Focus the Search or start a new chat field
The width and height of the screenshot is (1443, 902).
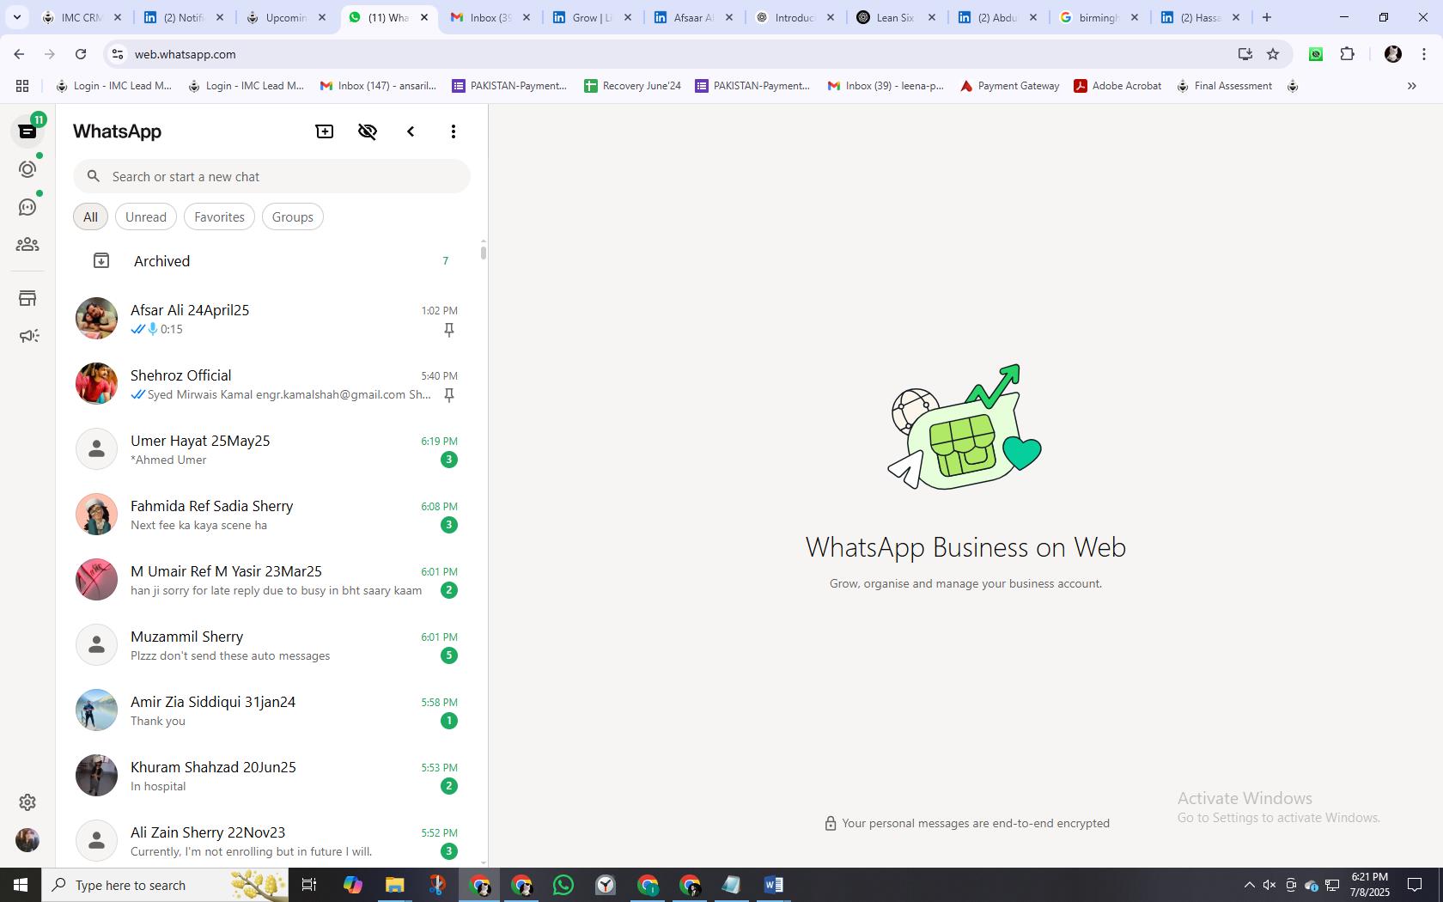tap(271, 176)
